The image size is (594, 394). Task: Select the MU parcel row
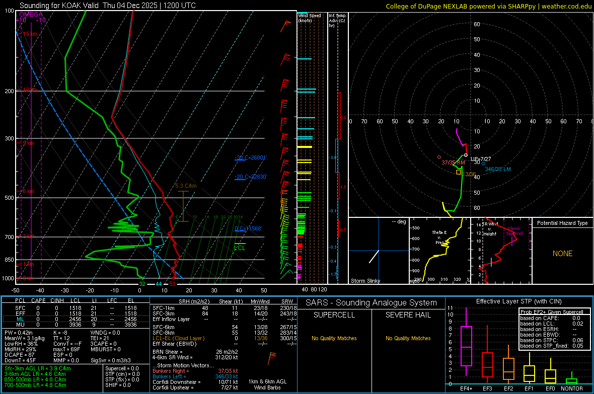pos(76,324)
